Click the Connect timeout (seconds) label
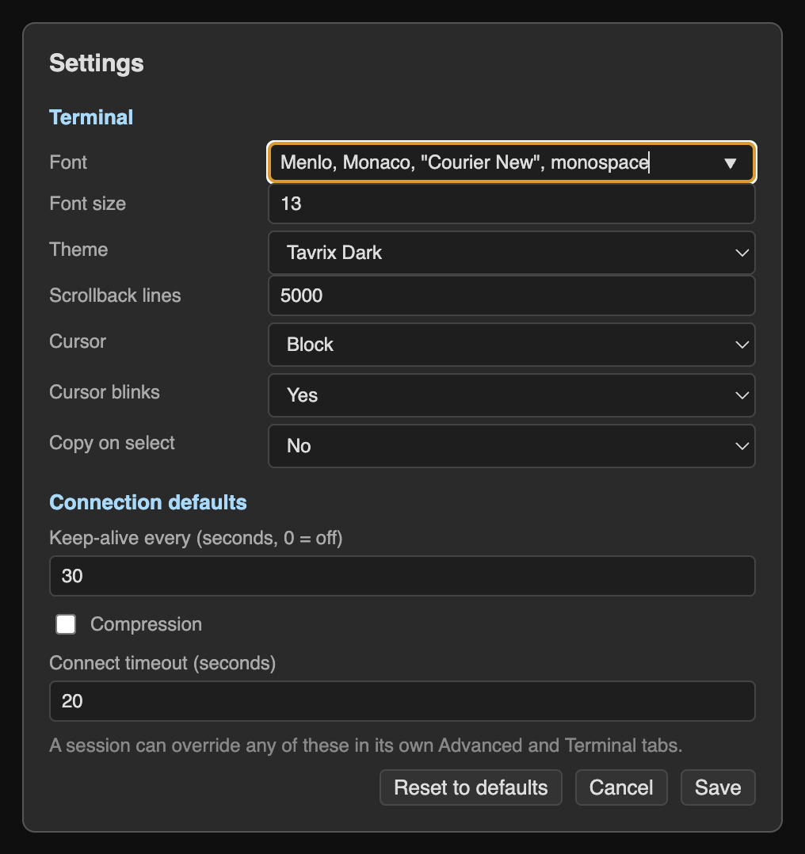This screenshot has height=854, width=805. pos(162,663)
